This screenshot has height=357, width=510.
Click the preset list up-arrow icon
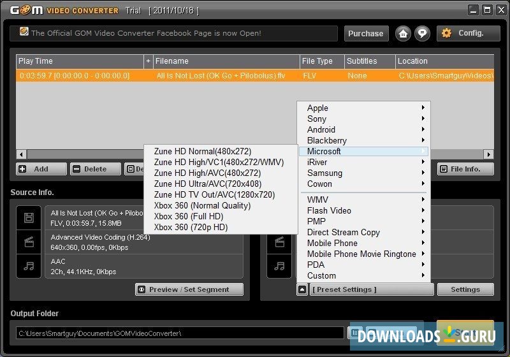pyautogui.click(x=302, y=289)
